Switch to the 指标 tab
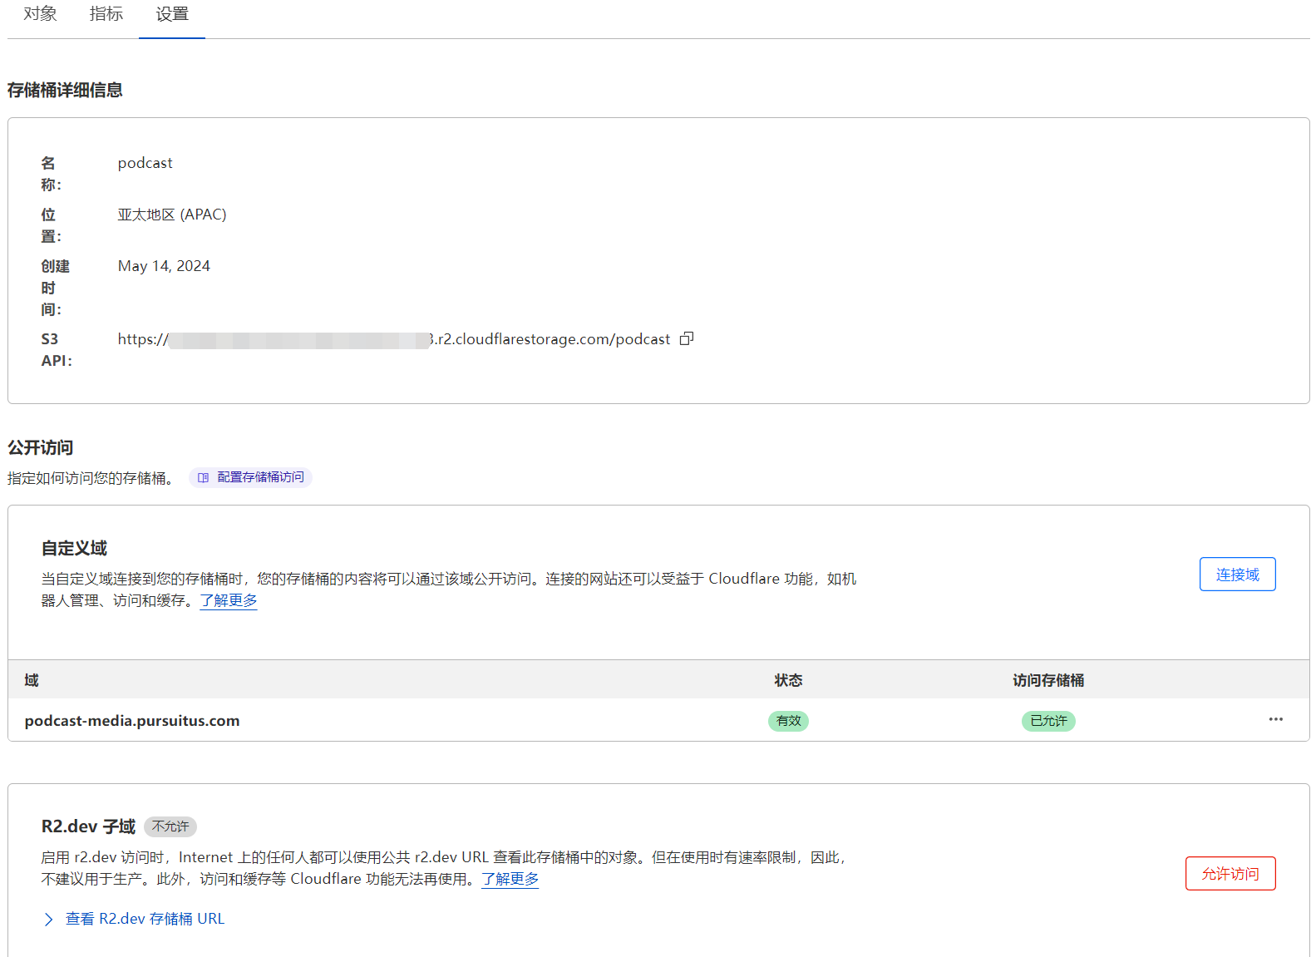1316x957 pixels. [106, 14]
